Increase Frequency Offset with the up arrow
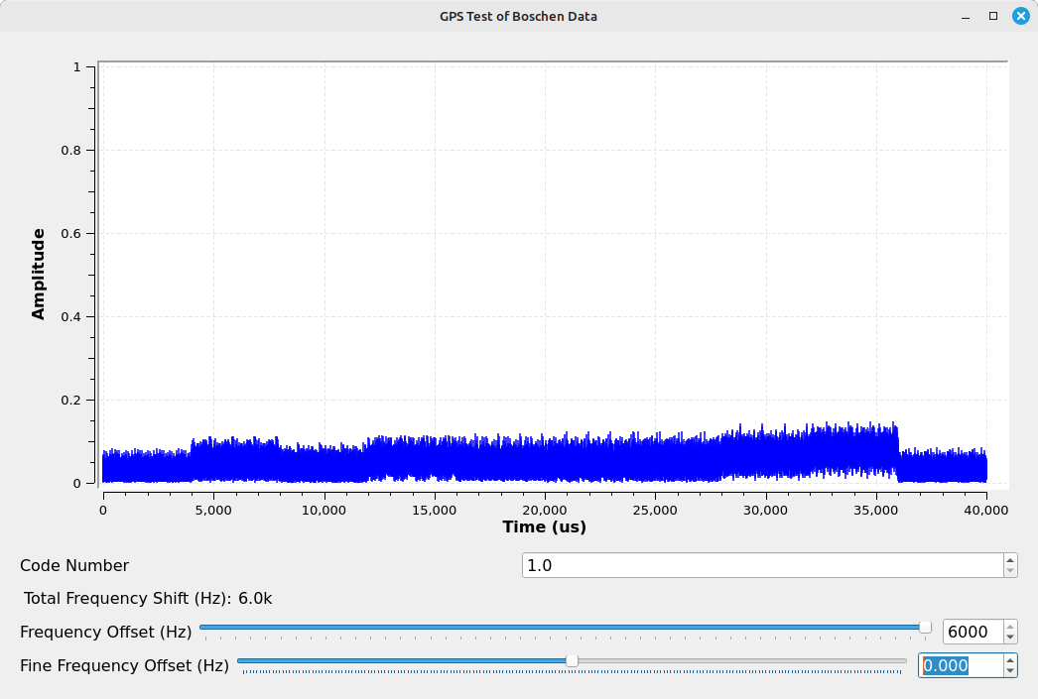This screenshot has height=699, width=1038. click(1009, 626)
